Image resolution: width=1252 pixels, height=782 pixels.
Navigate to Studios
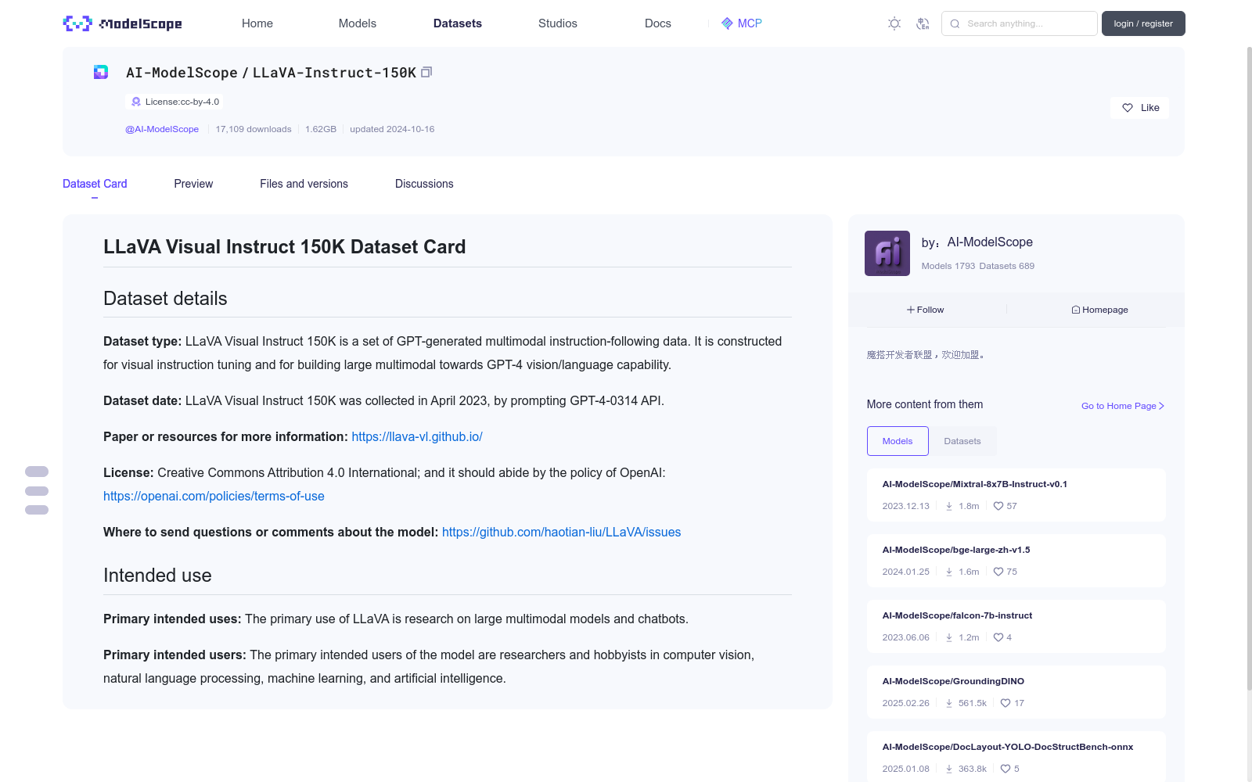tap(558, 23)
